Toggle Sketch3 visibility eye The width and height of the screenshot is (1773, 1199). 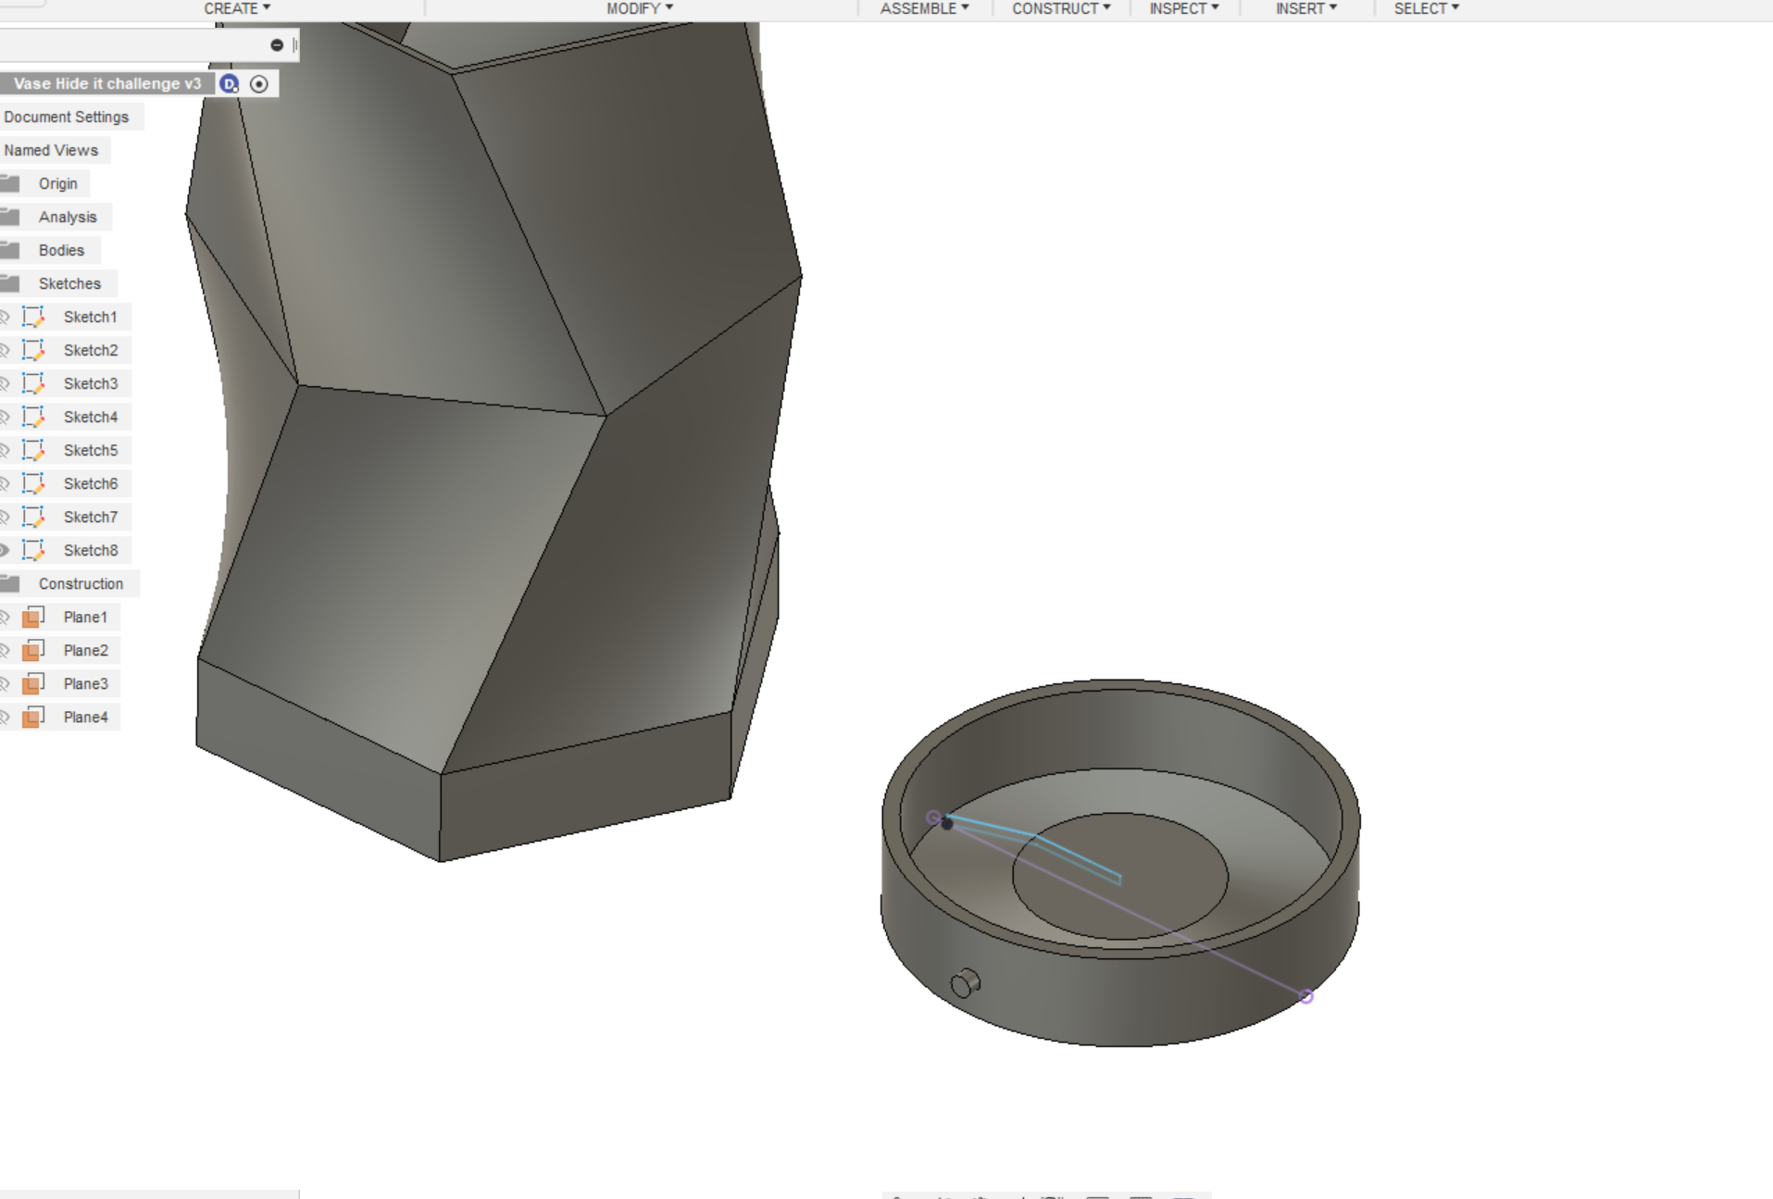[x=4, y=382]
